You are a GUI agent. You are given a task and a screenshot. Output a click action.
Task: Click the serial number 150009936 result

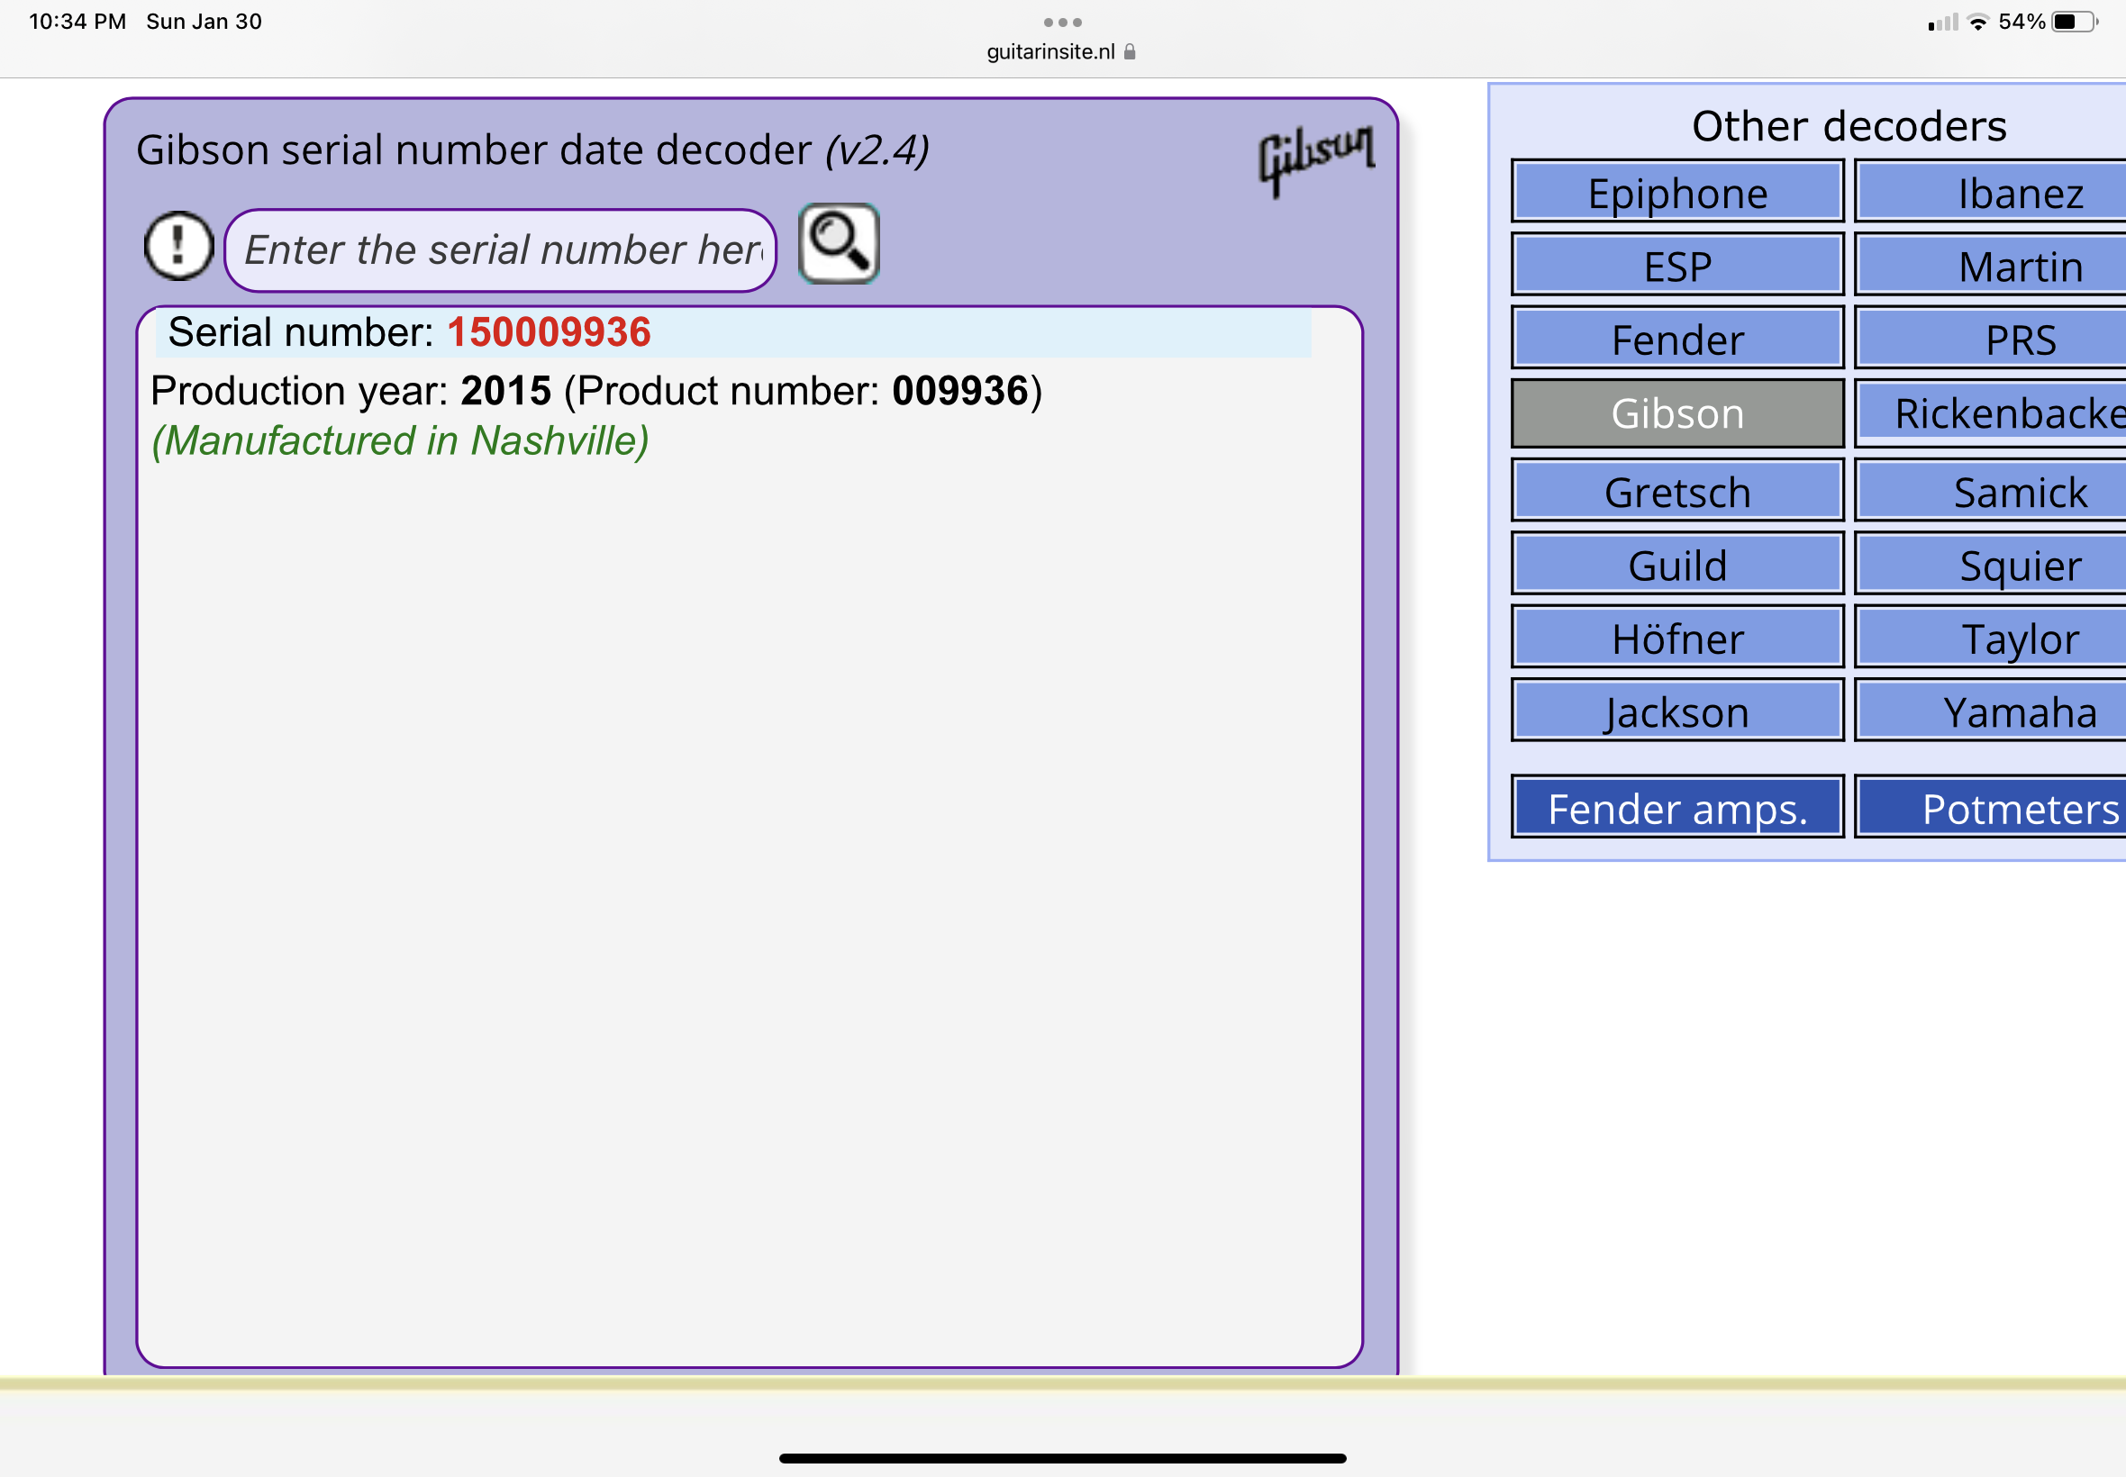click(549, 332)
